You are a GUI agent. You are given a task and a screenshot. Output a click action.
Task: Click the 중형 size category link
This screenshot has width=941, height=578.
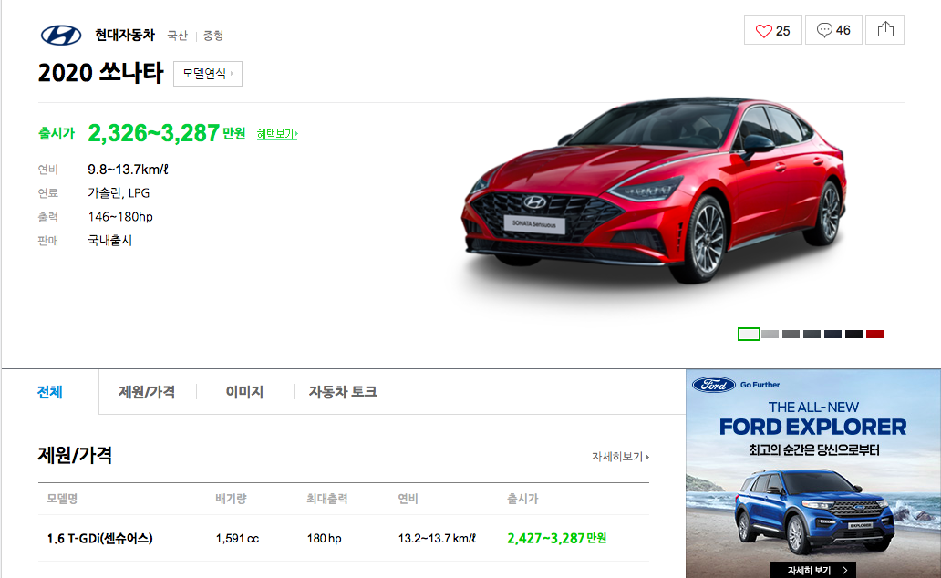coord(213,36)
